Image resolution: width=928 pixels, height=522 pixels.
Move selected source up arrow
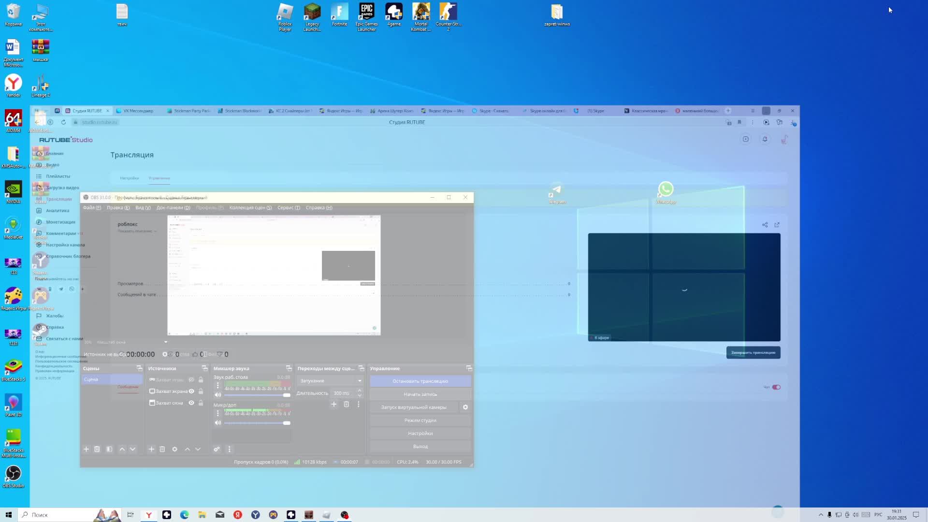click(x=187, y=449)
